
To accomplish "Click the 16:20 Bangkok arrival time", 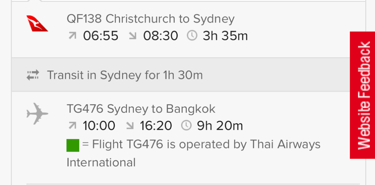I will tap(156, 126).
